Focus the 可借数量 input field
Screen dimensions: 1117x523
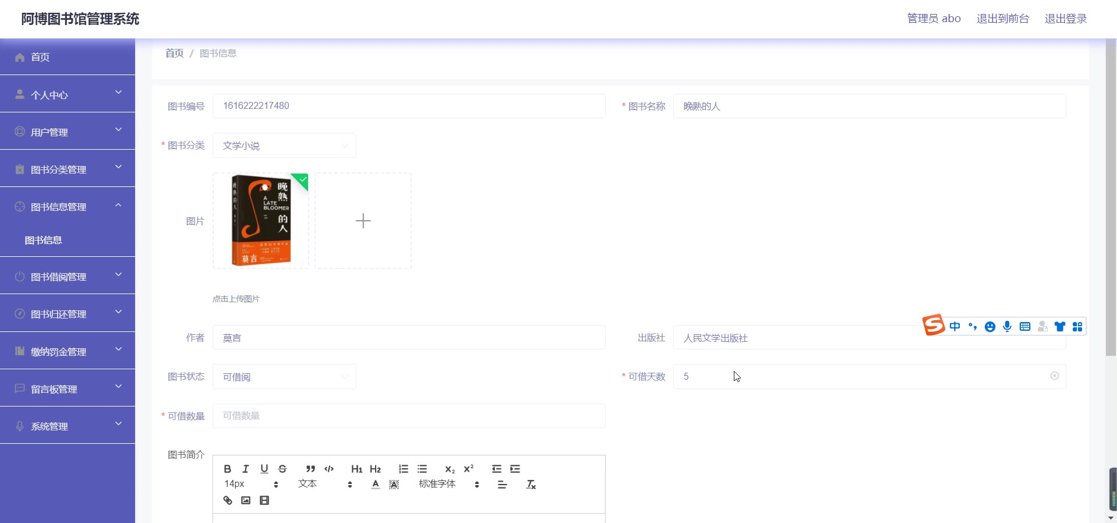[x=409, y=416]
